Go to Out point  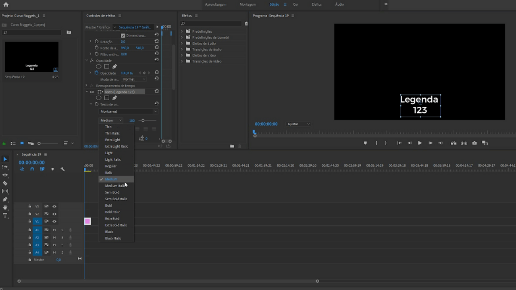(x=440, y=143)
